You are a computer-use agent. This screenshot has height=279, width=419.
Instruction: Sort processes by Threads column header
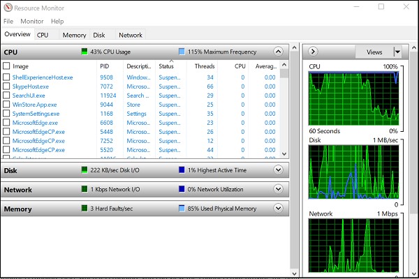coord(205,66)
